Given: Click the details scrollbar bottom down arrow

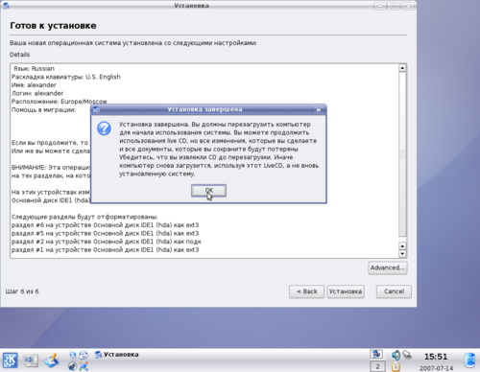Looking at the screenshot, I should click(x=402, y=254).
